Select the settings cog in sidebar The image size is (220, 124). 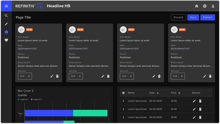(x=6, y=32)
